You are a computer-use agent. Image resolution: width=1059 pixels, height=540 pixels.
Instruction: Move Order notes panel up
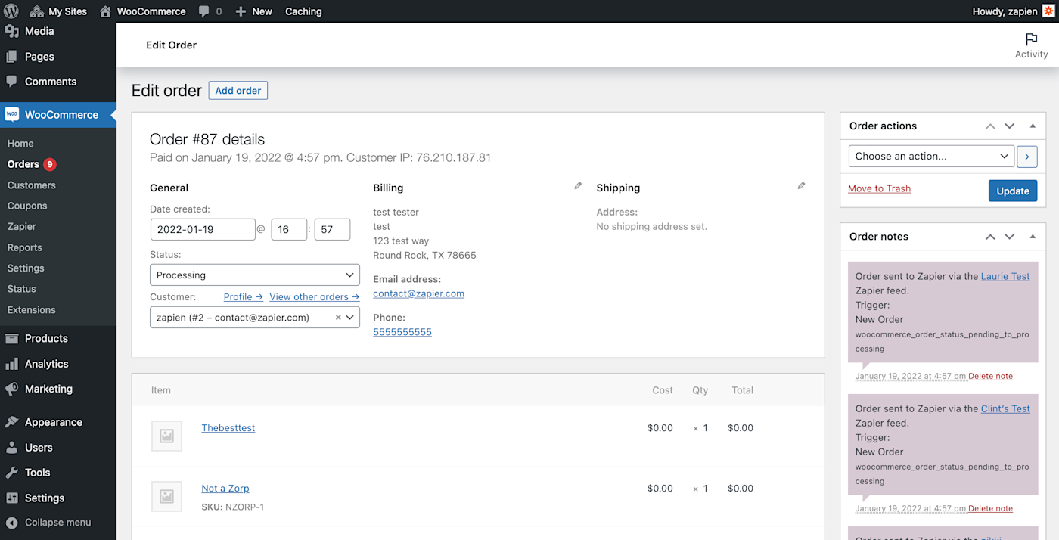990,237
